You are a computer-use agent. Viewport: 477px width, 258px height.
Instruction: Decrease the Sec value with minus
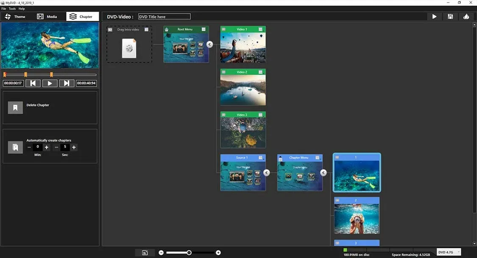tap(56, 147)
